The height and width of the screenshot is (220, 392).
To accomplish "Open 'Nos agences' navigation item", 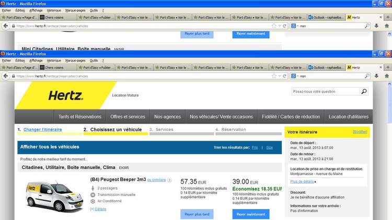I will [167, 117].
